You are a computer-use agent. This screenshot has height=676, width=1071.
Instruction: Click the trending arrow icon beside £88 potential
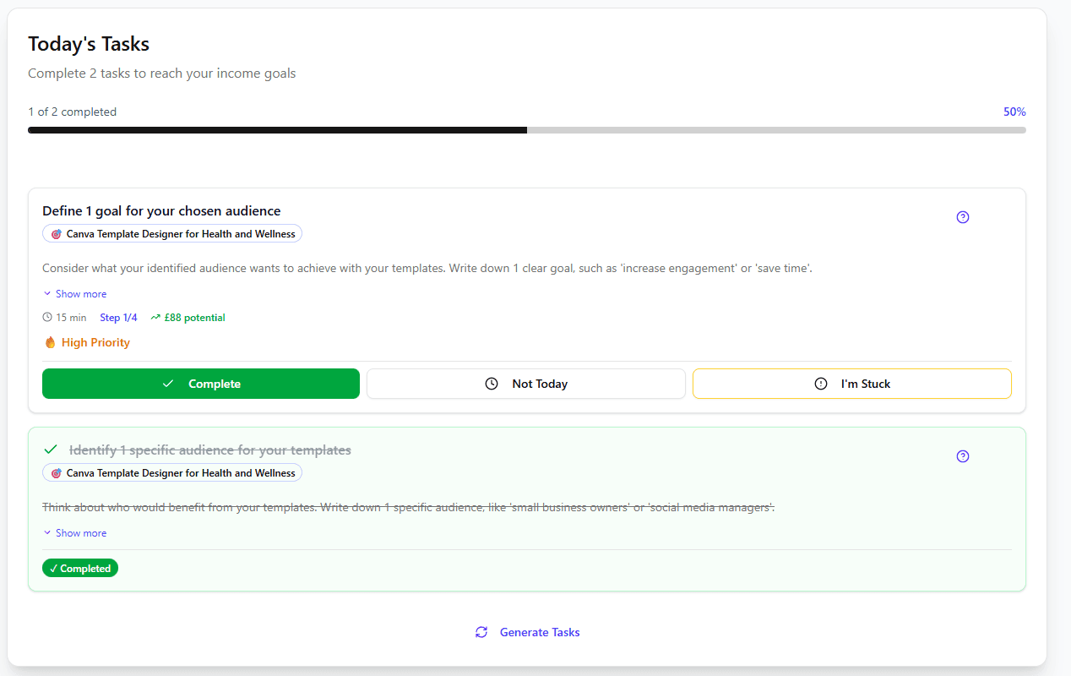[155, 317]
